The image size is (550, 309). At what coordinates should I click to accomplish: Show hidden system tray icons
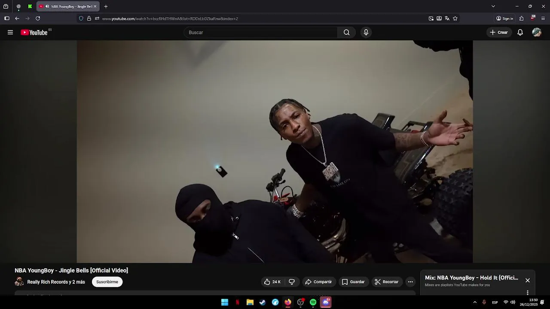coord(475,302)
